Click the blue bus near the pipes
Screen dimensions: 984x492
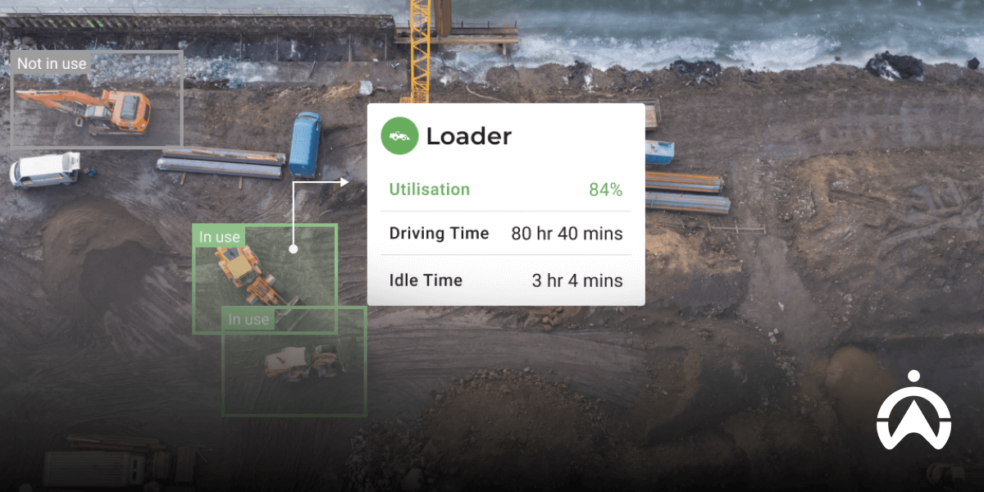pos(305,144)
